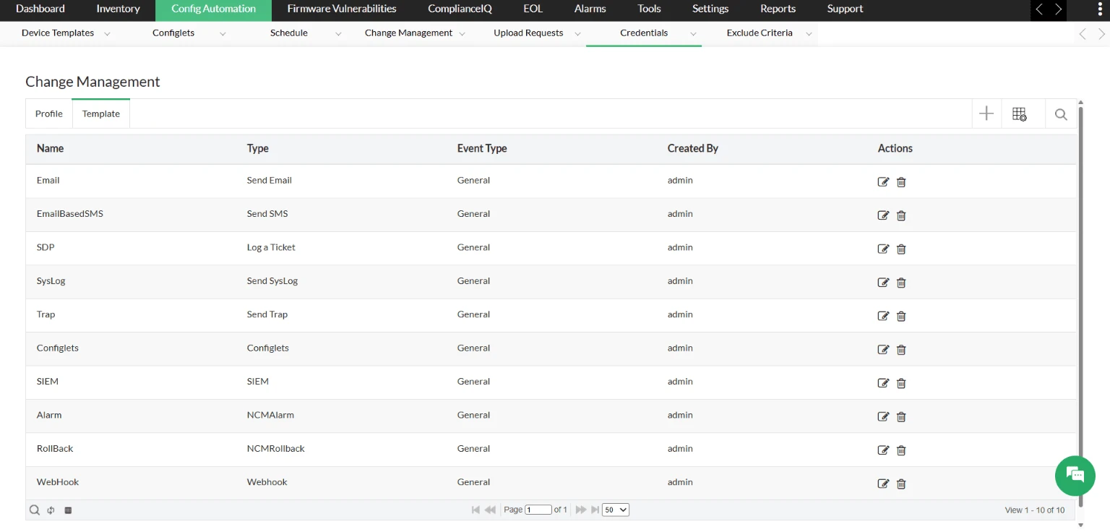Edit the WebHook template

pyautogui.click(x=883, y=484)
